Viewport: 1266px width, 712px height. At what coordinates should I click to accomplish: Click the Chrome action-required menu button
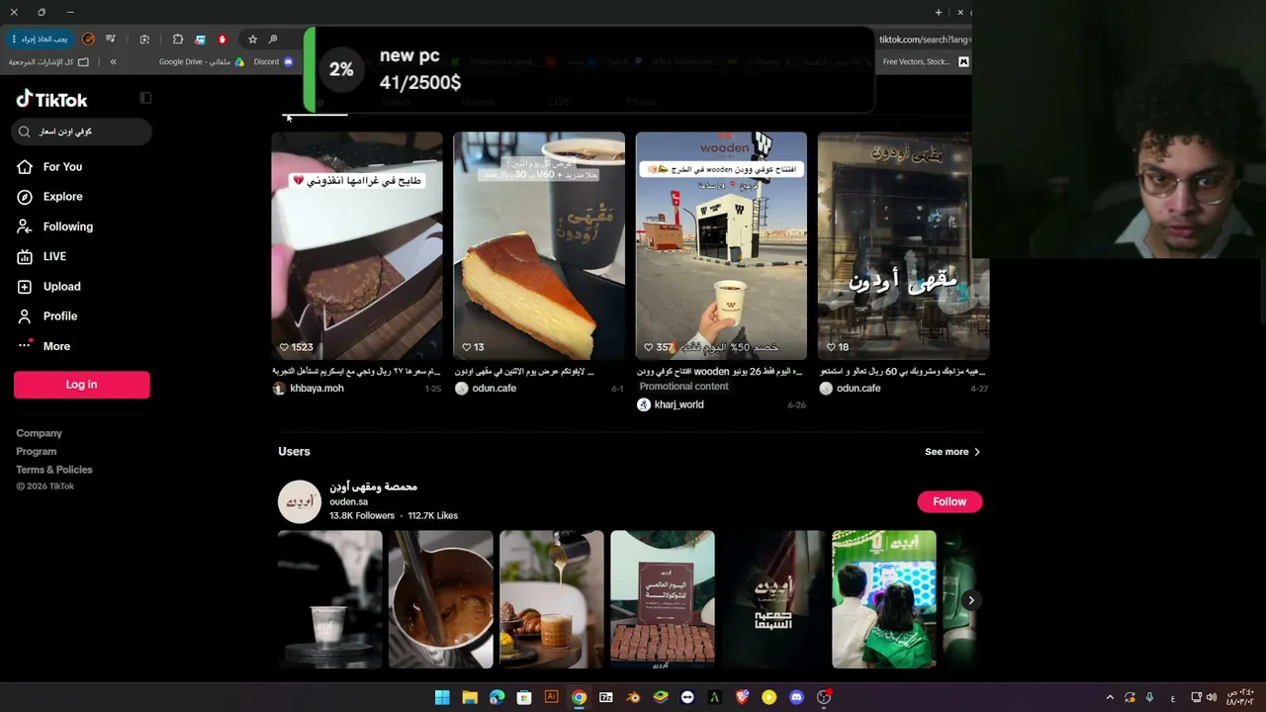click(39, 40)
